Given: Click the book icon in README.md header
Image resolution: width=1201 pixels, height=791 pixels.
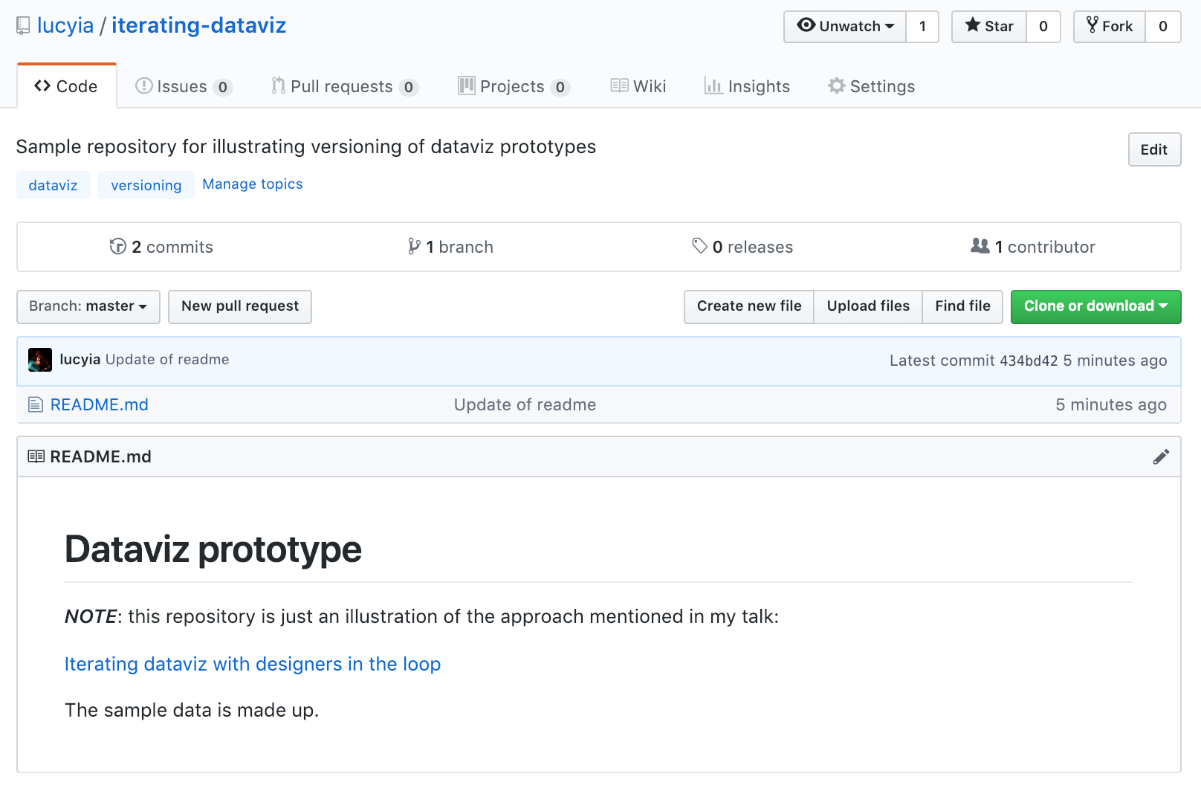Looking at the screenshot, I should tap(36, 456).
